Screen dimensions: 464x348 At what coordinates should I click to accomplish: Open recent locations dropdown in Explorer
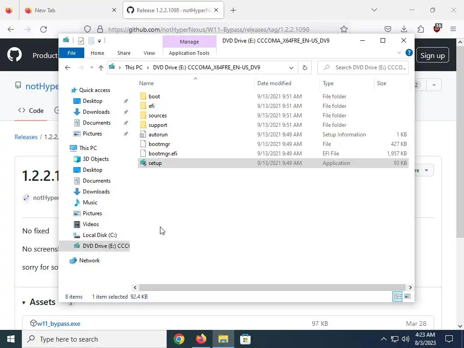point(92,68)
